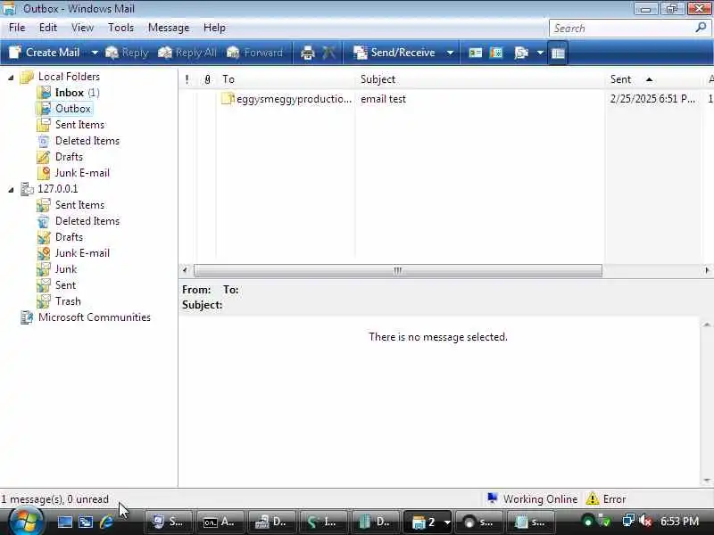714x535 pixels.
Task: Open the View menu
Action: [82, 28]
